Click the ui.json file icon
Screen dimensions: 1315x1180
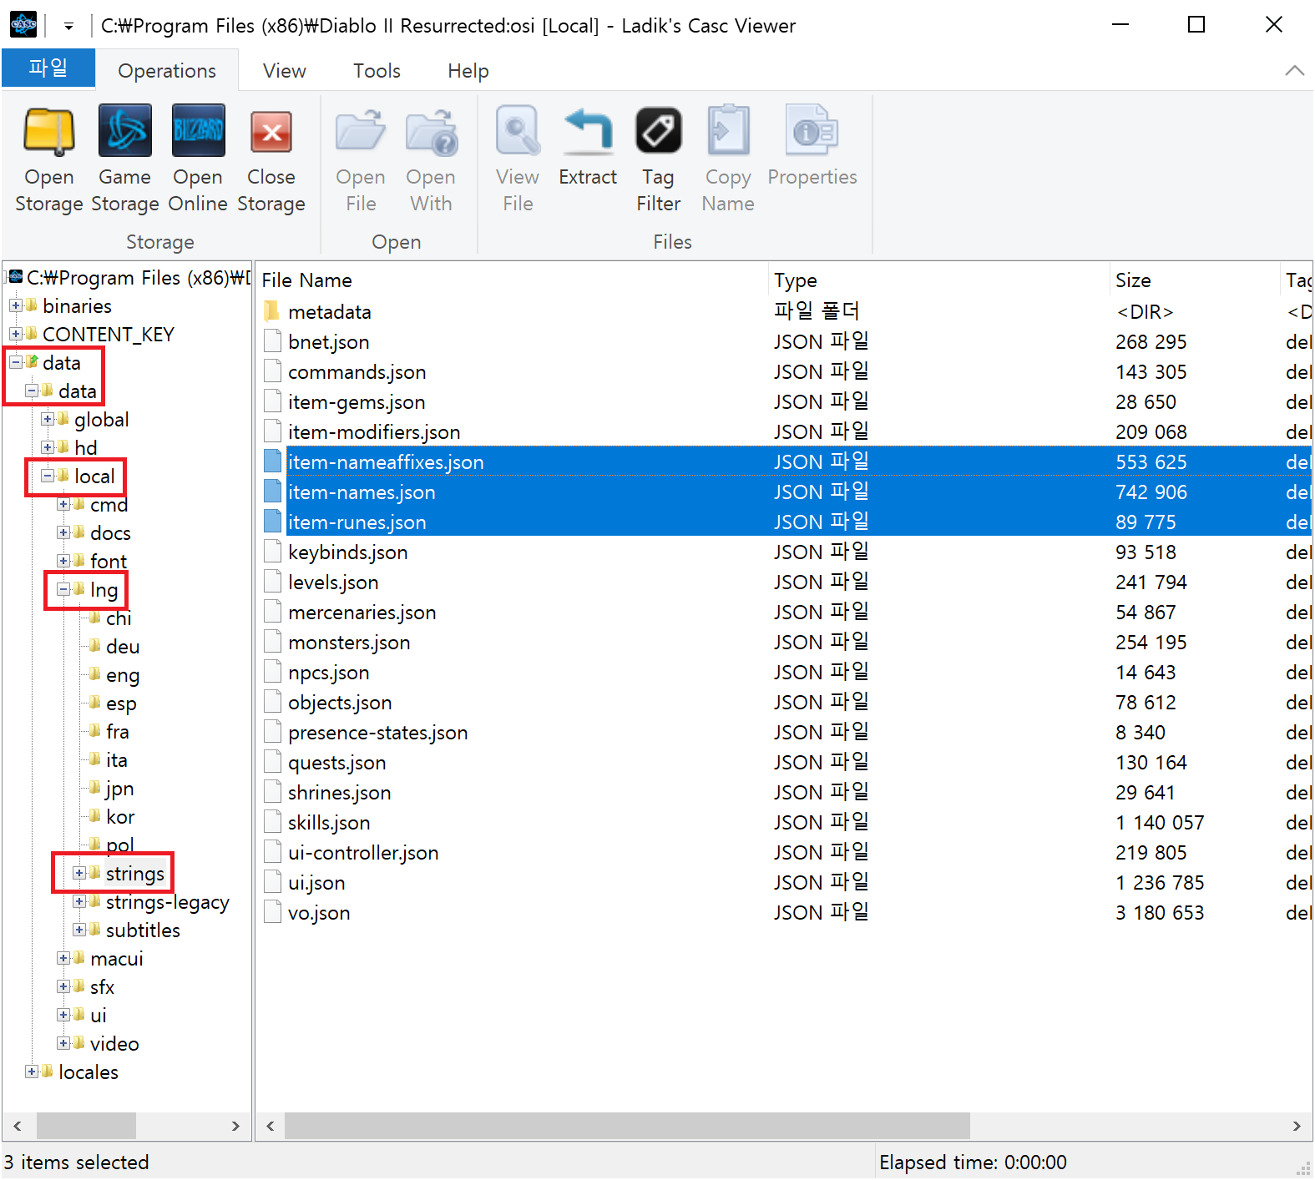pyautogui.click(x=272, y=882)
